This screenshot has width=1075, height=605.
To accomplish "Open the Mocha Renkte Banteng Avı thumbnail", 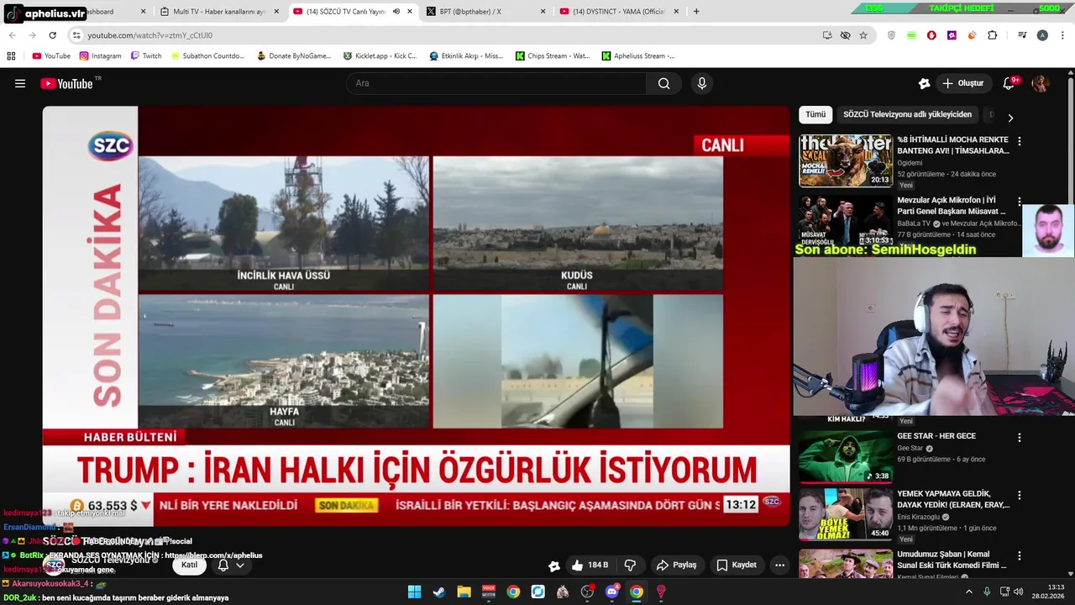I will pos(845,160).
